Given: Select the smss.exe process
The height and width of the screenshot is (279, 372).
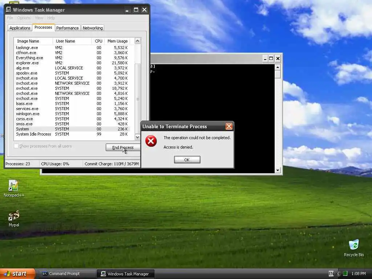Looking at the screenshot, I should pyautogui.click(x=72, y=124).
